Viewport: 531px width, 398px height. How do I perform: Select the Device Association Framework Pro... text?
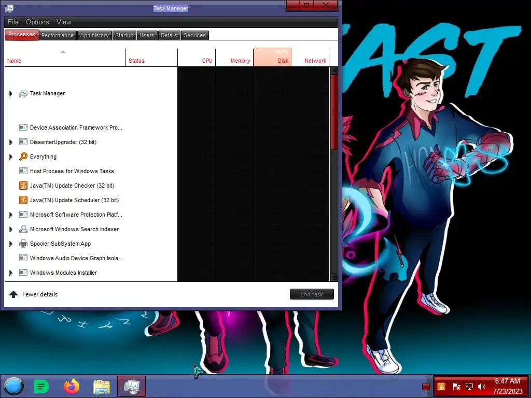click(x=76, y=127)
